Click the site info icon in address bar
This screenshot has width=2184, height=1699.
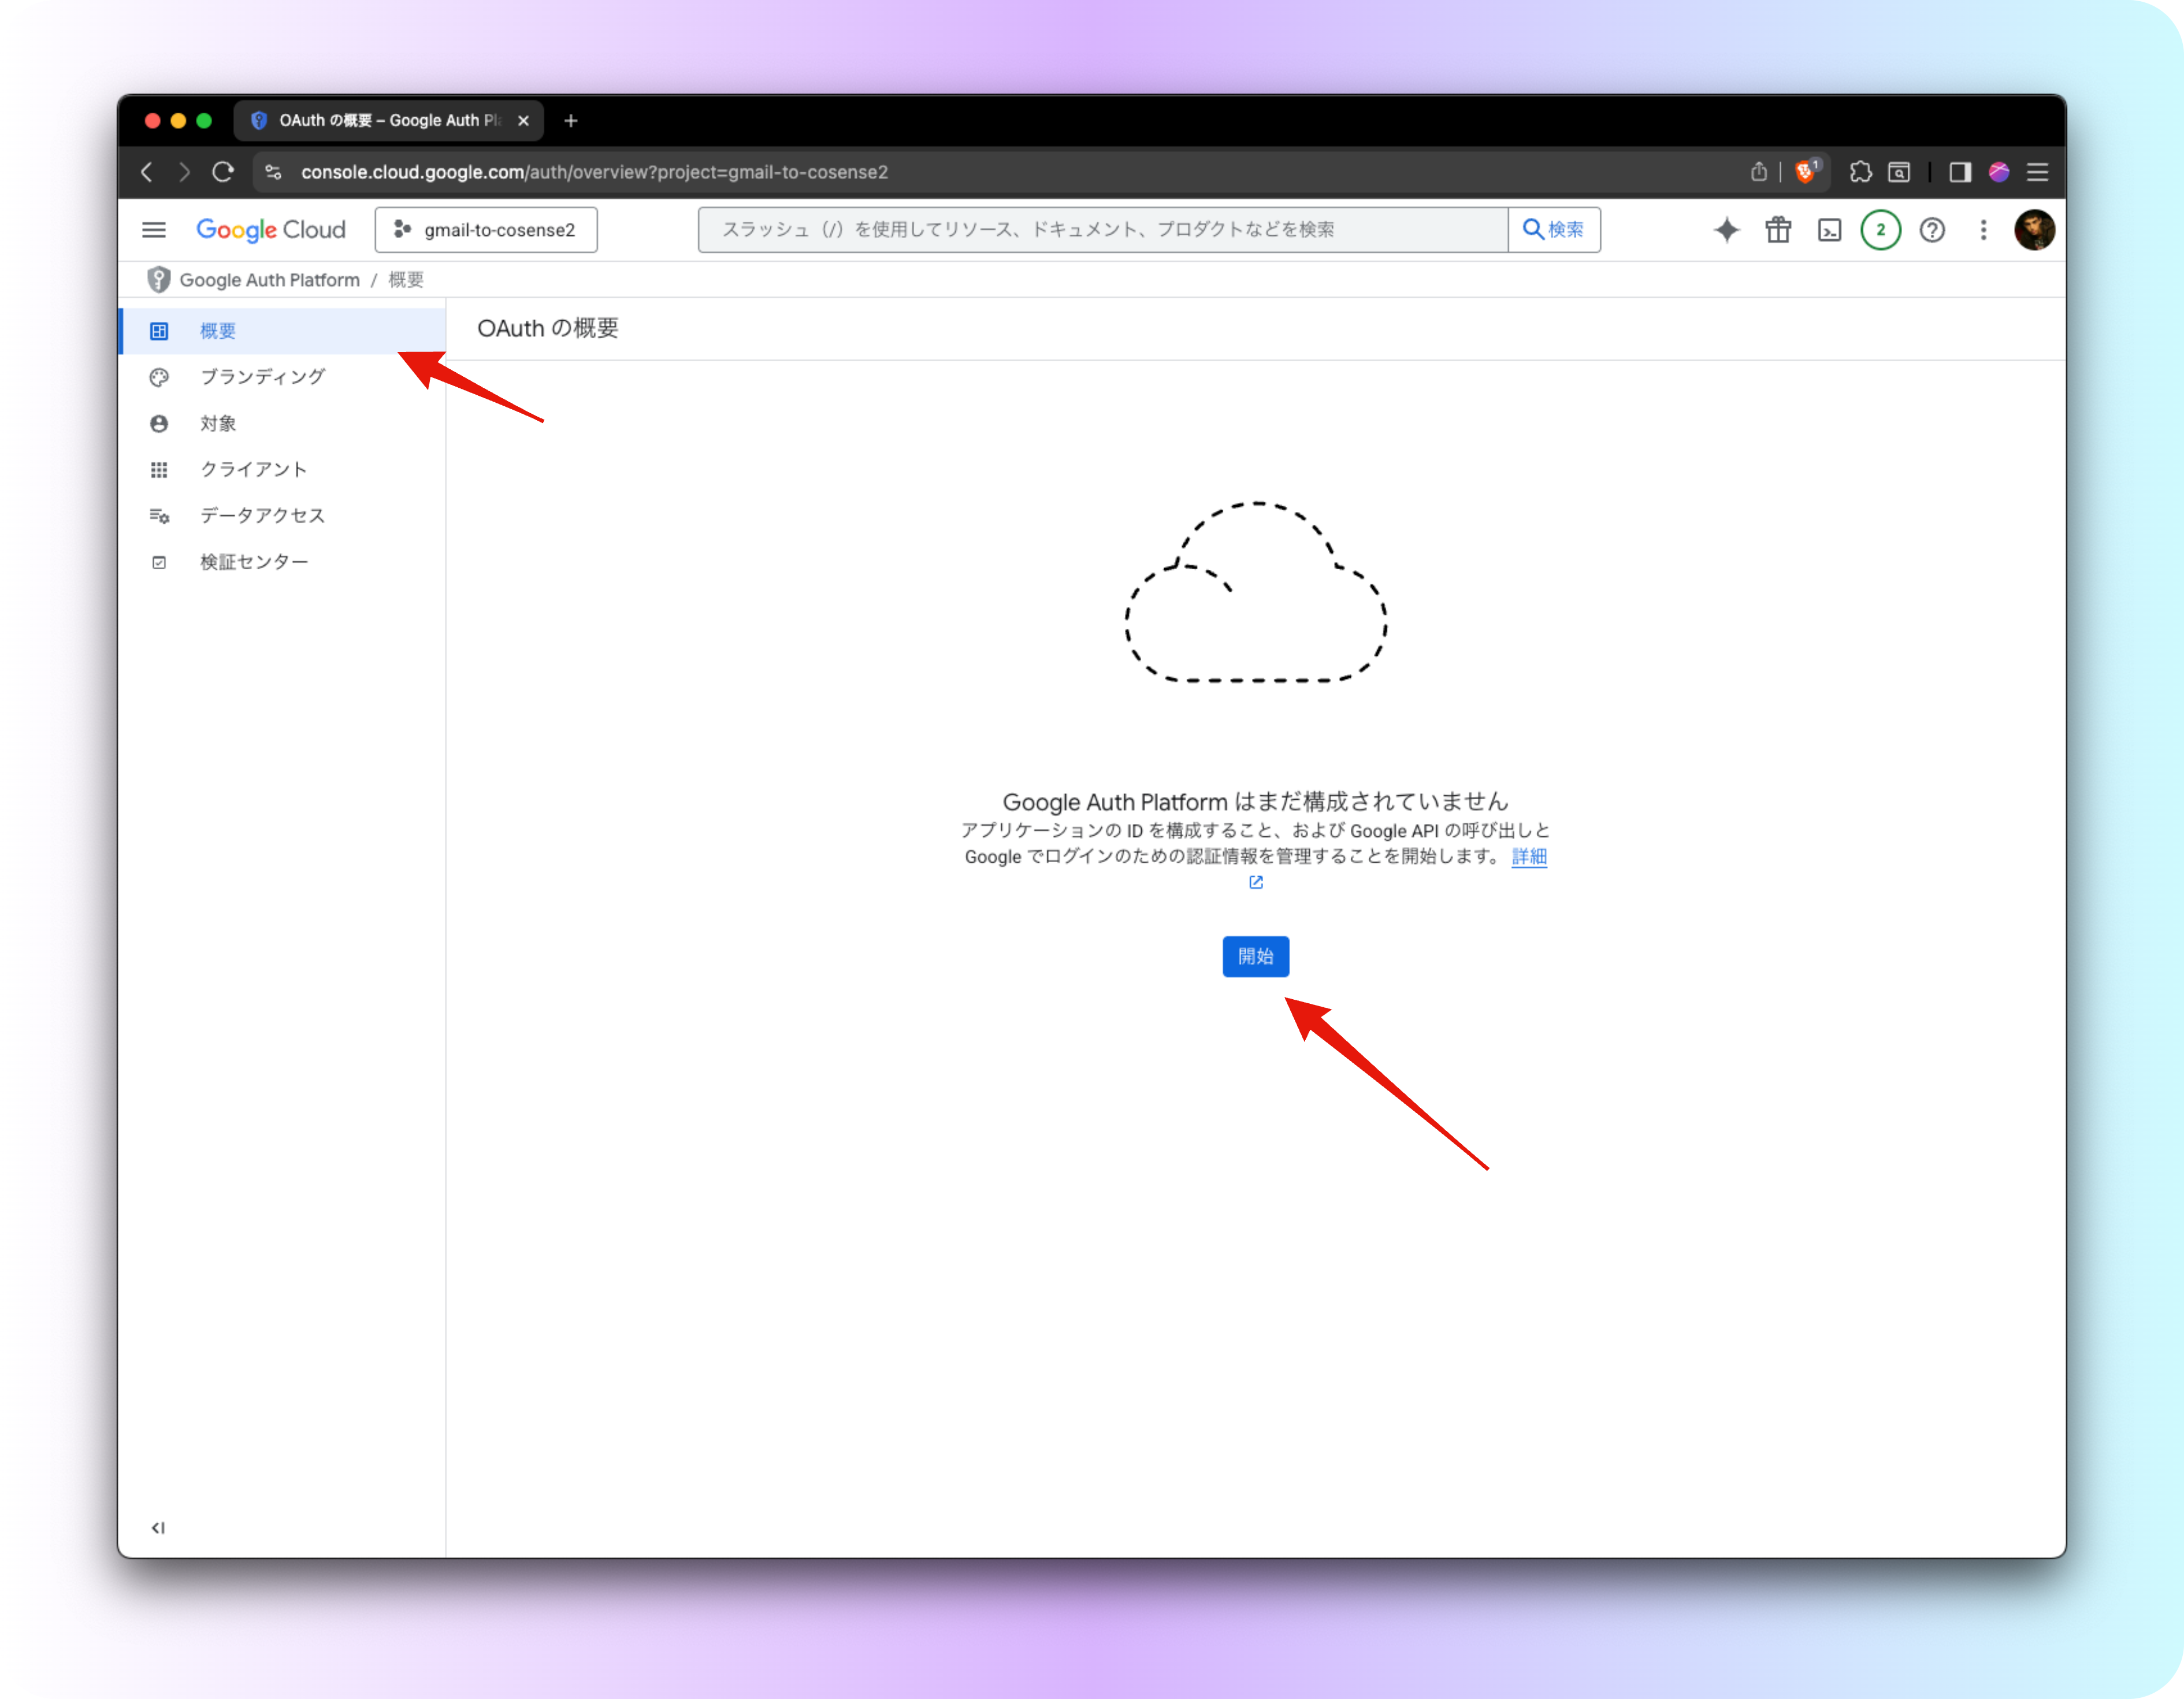273,172
